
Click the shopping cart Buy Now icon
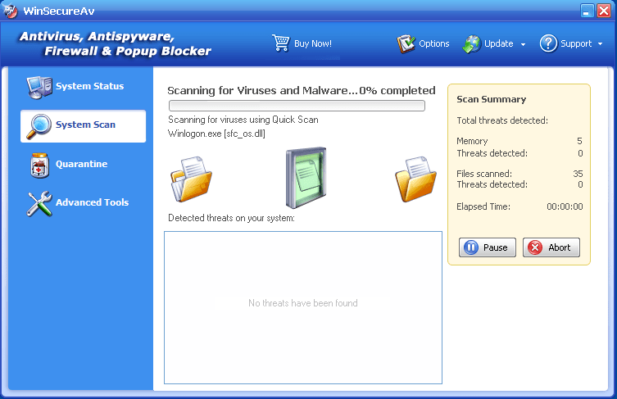pos(281,43)
